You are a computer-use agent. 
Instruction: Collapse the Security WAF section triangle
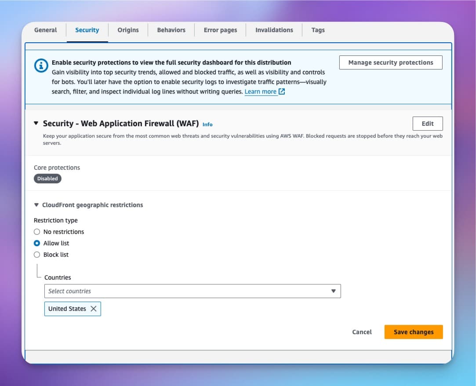click(36, 123)
